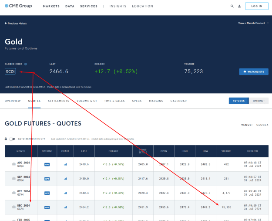Open the OCT 2024 chart icon
The height and width of the screenshot is (221, 272).
pyautogui.click(x=65, y=193)
